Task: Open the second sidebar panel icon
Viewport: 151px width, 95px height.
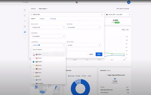Action: [25, 15]
